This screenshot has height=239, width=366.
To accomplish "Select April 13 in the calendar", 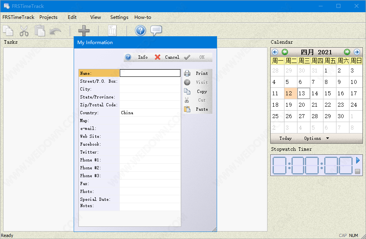I will tap(303, 93).
